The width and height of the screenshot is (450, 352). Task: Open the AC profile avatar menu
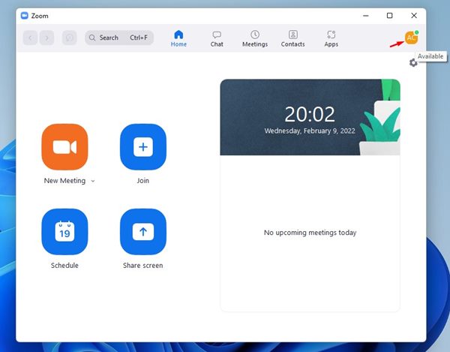tap(411, 38)
